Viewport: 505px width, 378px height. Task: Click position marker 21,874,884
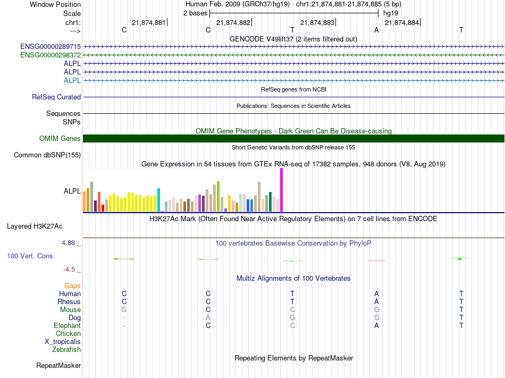coord(402,22)
